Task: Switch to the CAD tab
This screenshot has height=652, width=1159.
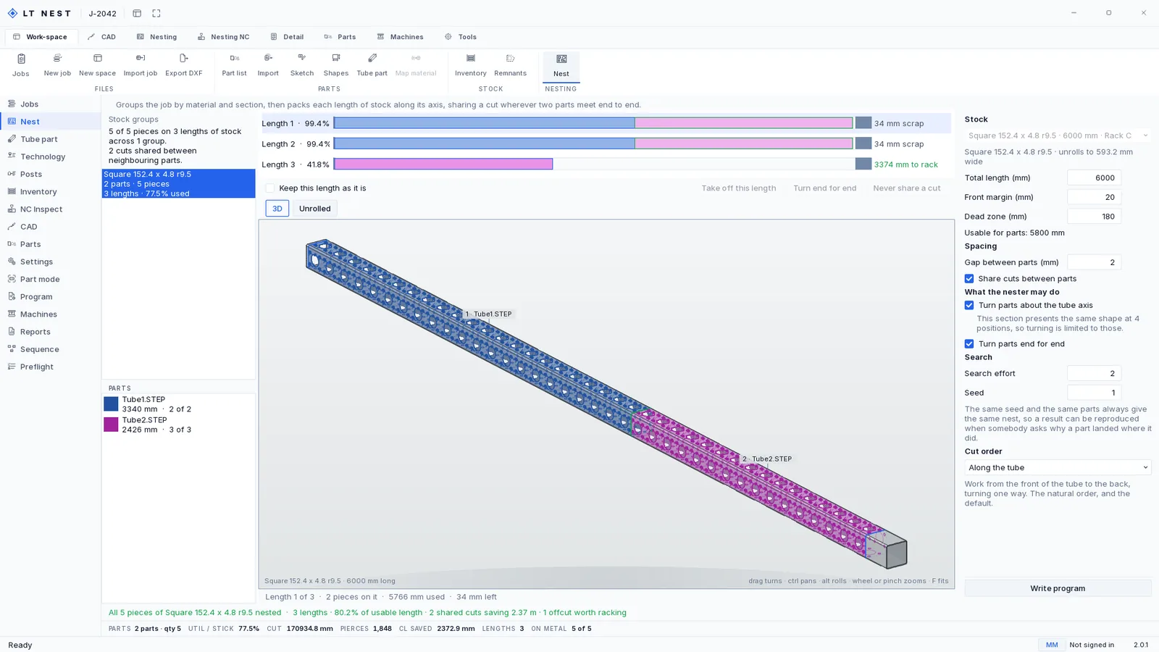Action: [x=102, y=37]
